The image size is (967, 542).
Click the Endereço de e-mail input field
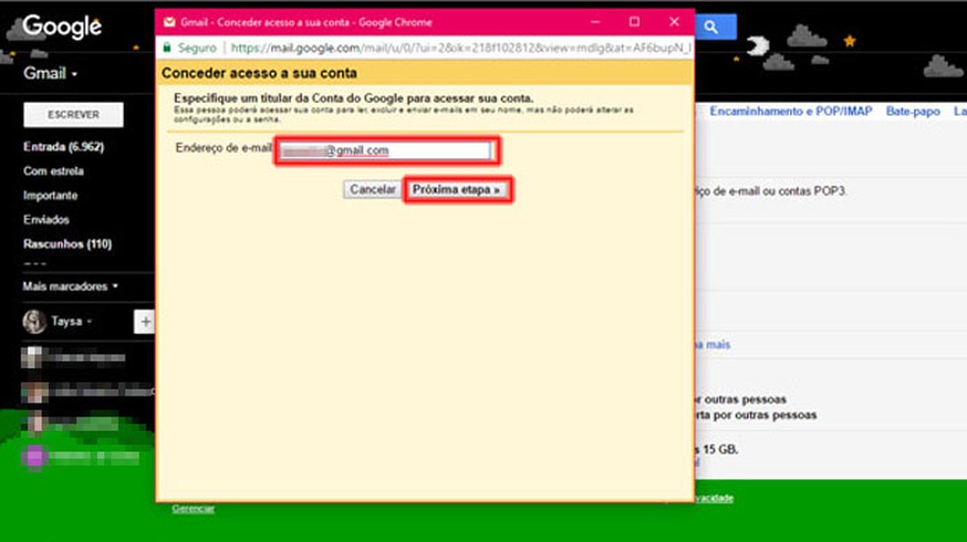pos(385,150)
